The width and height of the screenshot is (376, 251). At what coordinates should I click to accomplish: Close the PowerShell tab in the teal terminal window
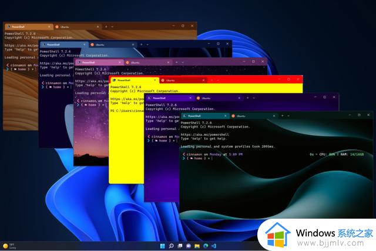point(226,116)
